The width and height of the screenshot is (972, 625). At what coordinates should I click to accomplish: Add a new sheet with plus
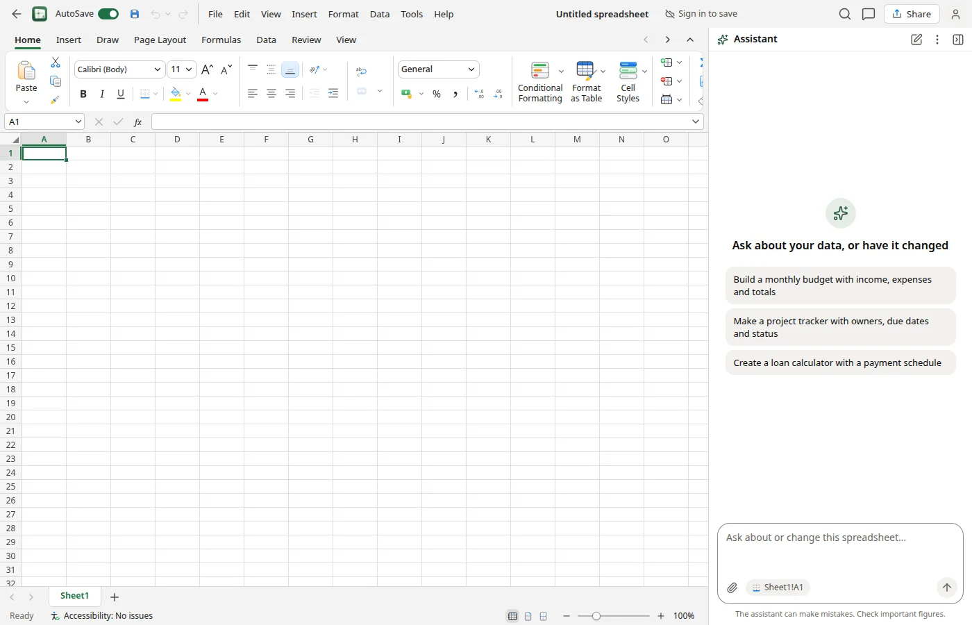click(x=115, y=597)
